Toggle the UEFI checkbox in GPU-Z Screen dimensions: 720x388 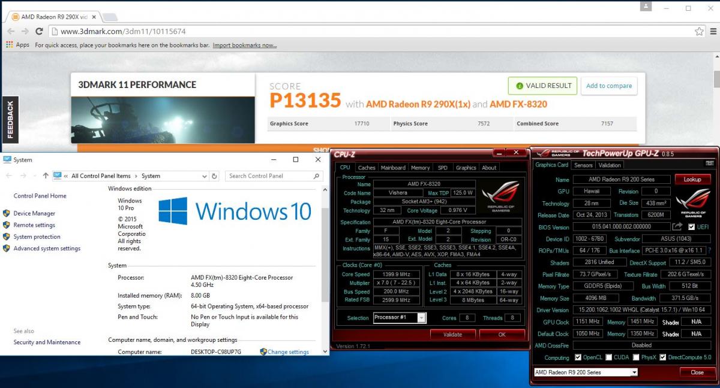pyautogui.click(x=692, y=227)
